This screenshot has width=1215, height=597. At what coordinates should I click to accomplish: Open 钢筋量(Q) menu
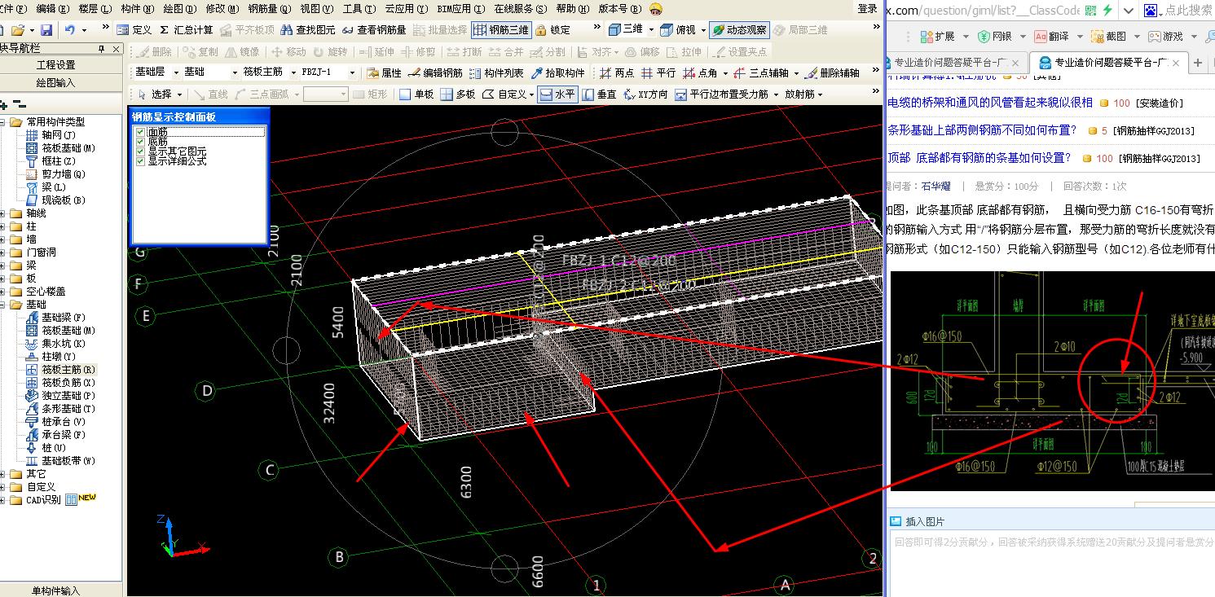tap(269, 9)
